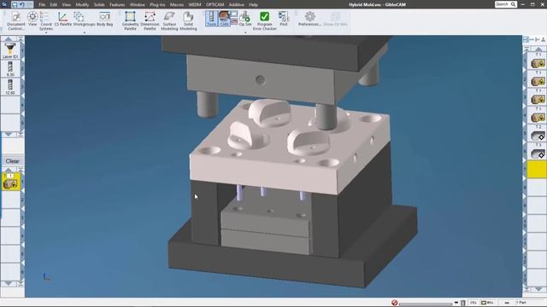The image size is (547, 307).
Task: Select operation tile 4 in operations list
Action: (x=538, y=116)
